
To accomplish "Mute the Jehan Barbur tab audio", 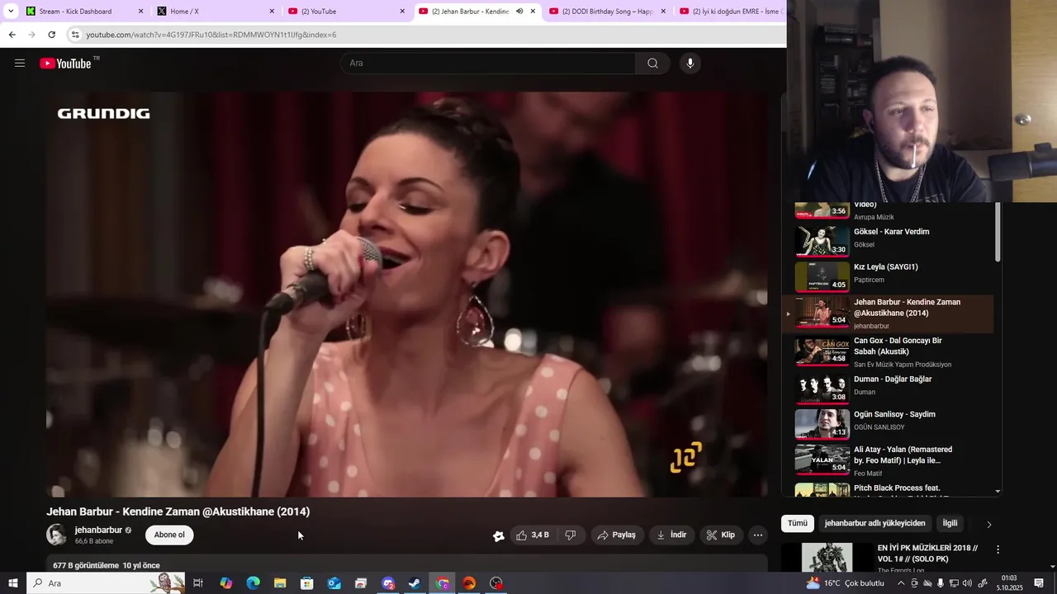I will click(x=519, y=12).
